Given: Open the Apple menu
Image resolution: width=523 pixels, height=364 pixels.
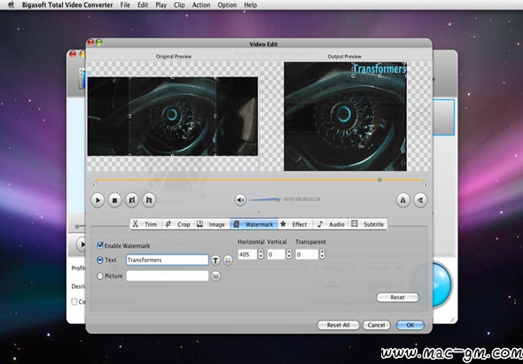Looking at the screenshot, I should click(12, 4).
